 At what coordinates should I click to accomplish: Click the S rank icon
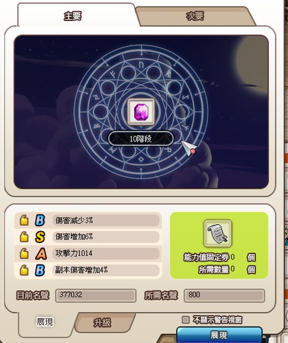coord(40,237)
